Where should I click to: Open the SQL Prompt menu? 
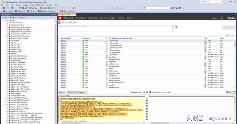40,5
